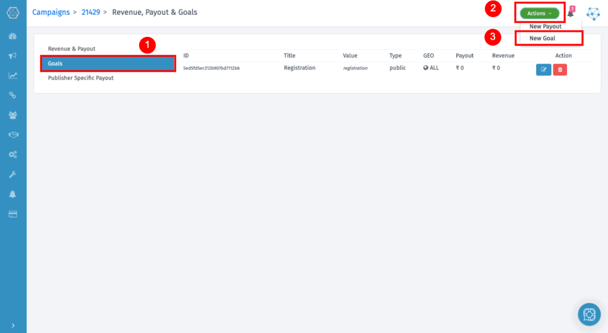Open the Actions dropdown button
The height and width of the screenshot is (333, 608).
540,13
